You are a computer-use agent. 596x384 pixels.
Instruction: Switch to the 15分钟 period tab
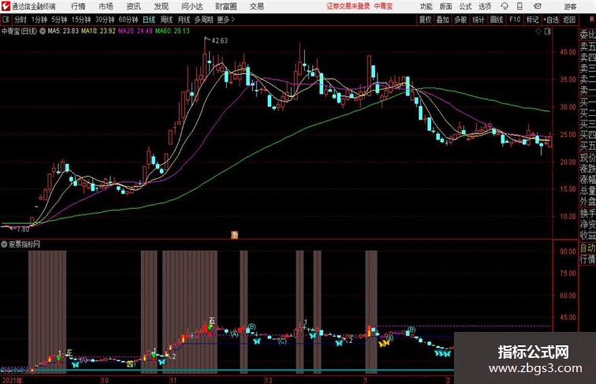[81, 20]
